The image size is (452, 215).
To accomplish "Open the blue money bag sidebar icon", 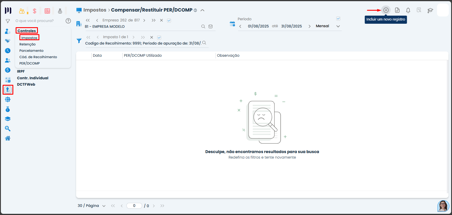I will point(8,109).
